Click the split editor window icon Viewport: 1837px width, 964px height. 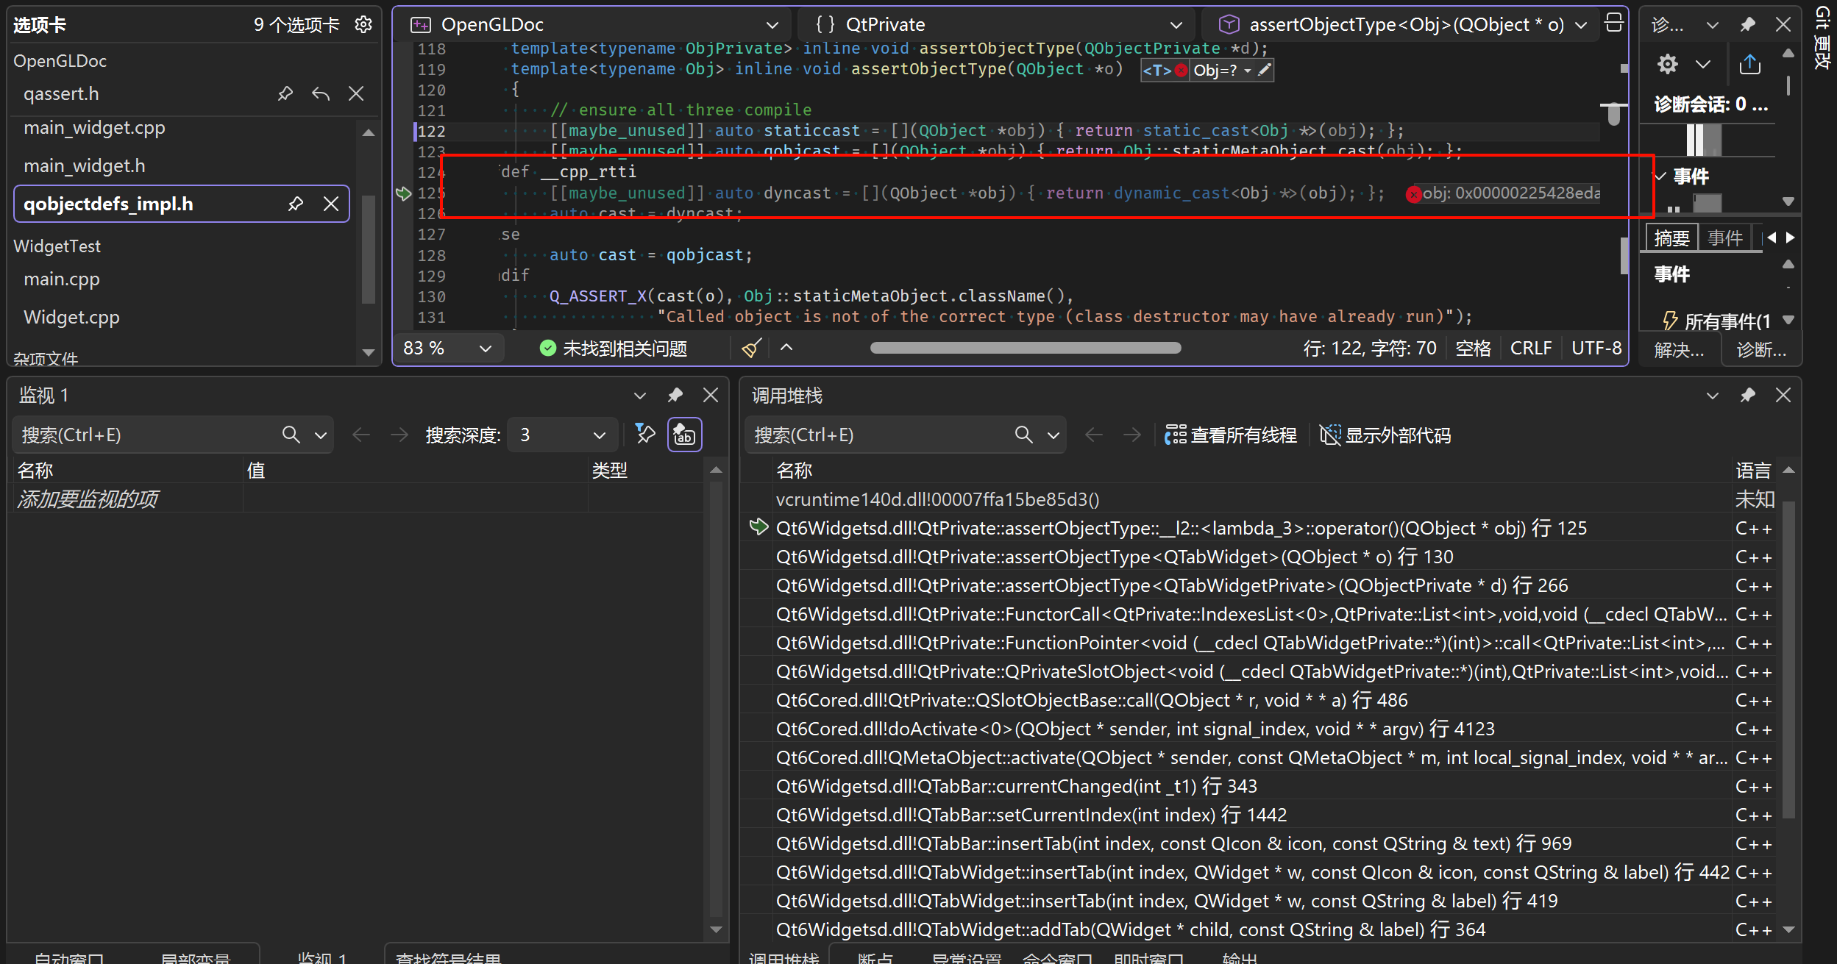point(1614,24)
